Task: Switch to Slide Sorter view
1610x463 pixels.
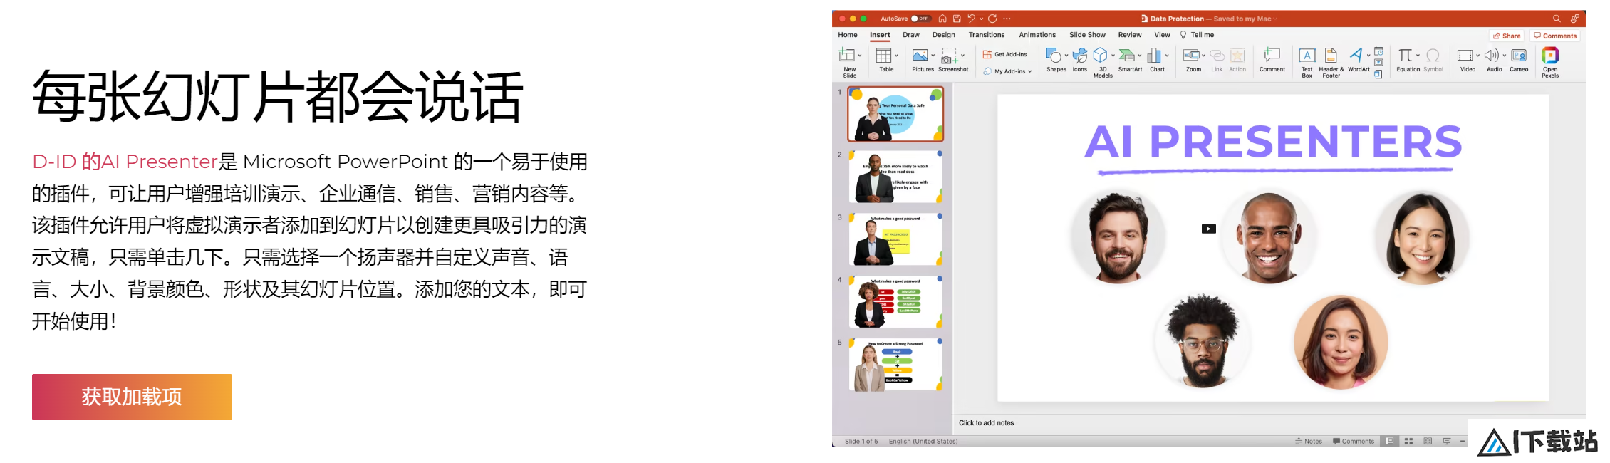Action: 1408,442
